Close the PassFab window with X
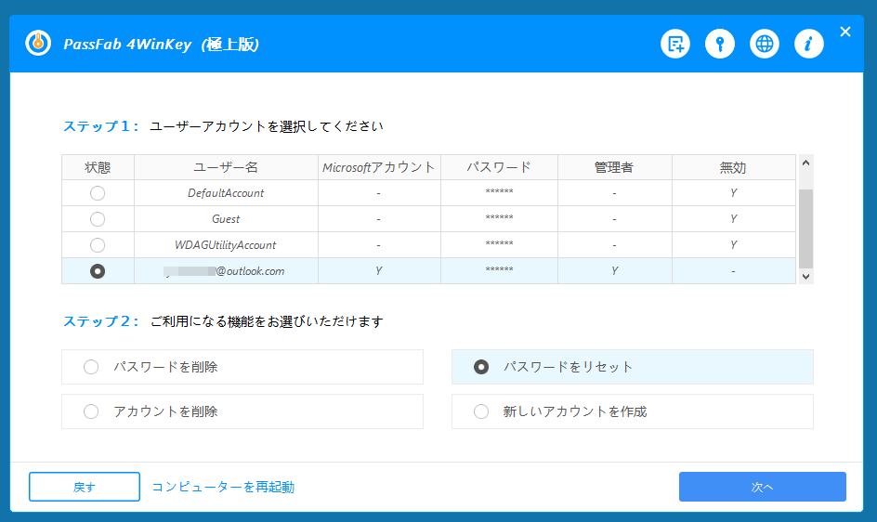 [x=845, y=32]
